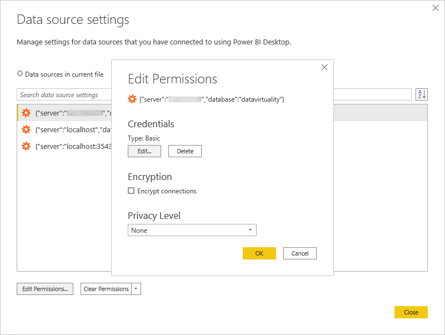This screenshot has width=445, height=335.
Task: Click the icon beside the "localhost:3543" data source
Action: coord(26,146)
